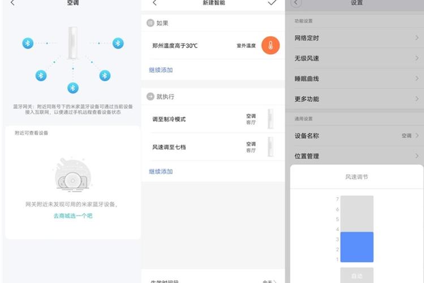Tap the 风速调节 panel title

[x=357, y=177]
